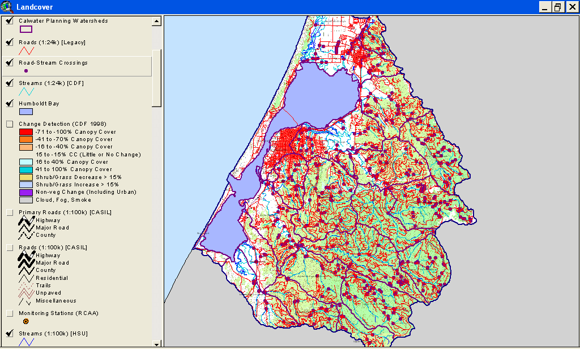
Task: Click the Humboldt Bay lavender fill swatch
Action: pyautogui.click(x=26, y=112)
